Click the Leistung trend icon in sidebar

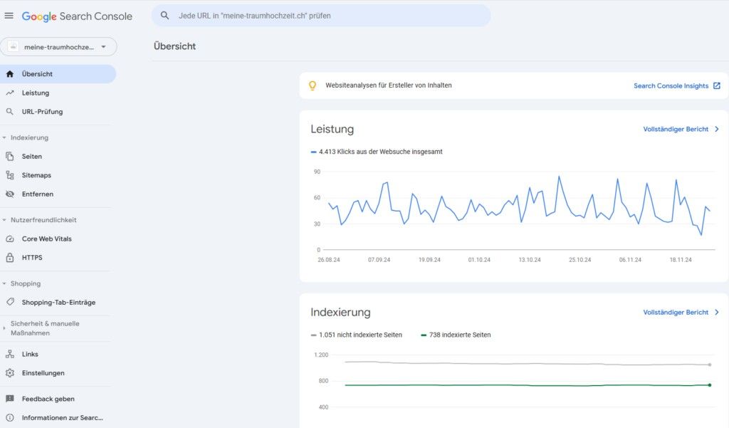[x=10, y=93]
